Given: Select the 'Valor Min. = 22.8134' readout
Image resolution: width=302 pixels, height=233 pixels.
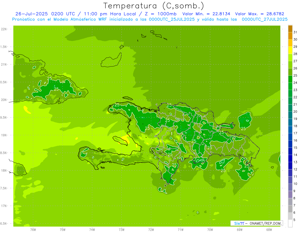Looking at the screenshot, I should pos(206,14).
